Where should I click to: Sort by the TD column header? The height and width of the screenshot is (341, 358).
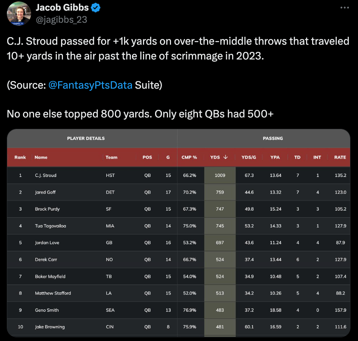(297, 157)
